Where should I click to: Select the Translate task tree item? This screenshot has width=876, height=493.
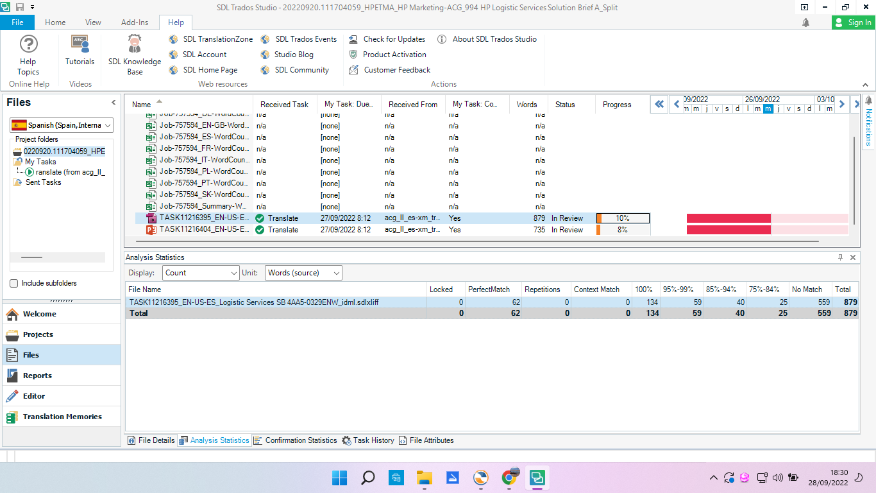[x=65, y=172]
